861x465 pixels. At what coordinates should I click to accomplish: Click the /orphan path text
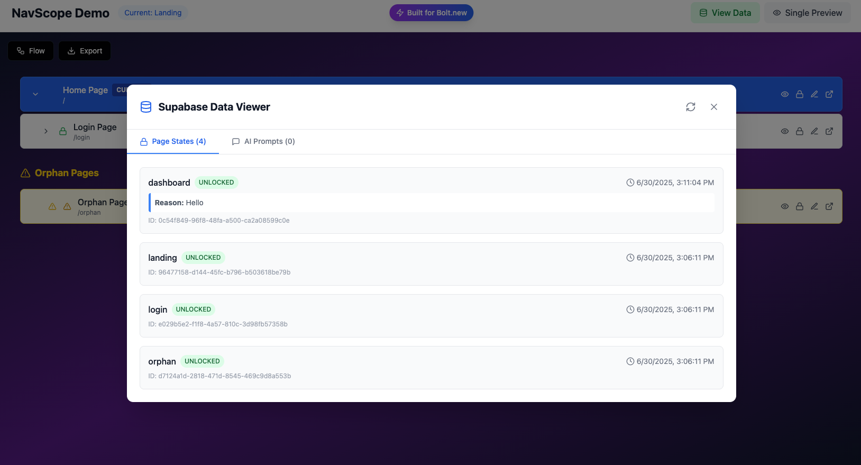(x=89, y=213)
